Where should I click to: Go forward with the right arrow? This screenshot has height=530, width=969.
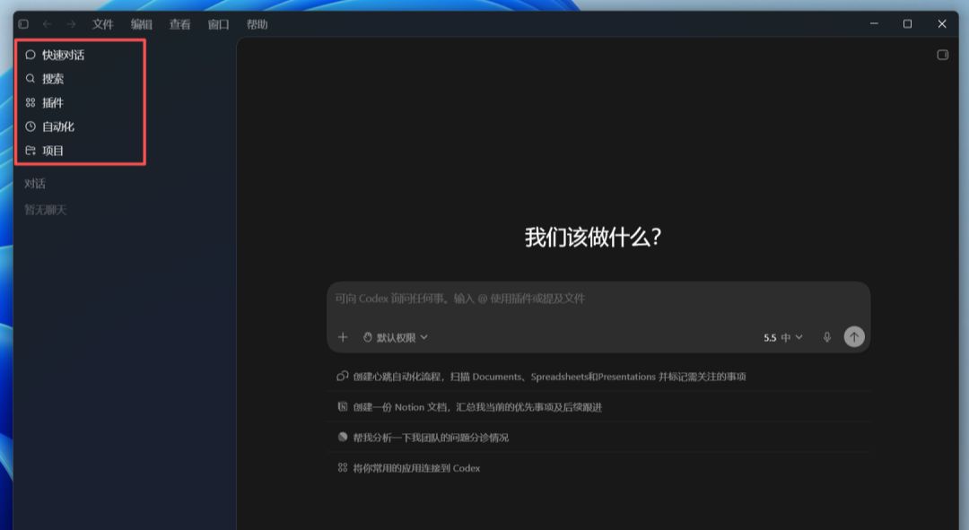(71, 24)
